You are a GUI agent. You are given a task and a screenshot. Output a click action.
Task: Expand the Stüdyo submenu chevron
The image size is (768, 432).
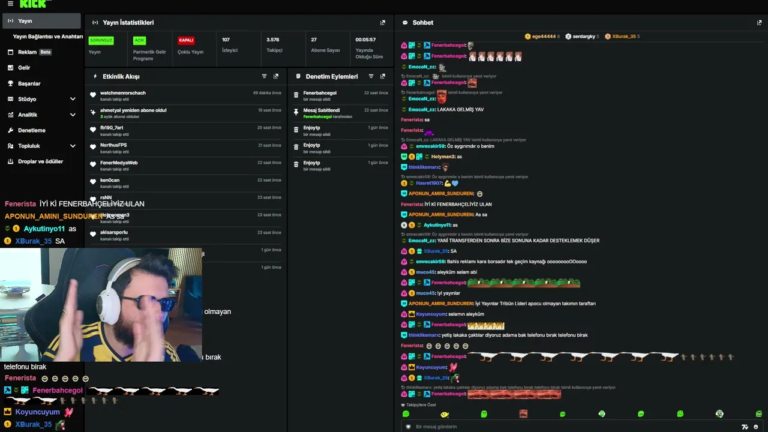click(73, 99)
